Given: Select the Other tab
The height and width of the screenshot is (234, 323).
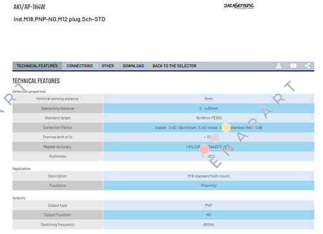Looking at the screenshot, I should 108,66.
